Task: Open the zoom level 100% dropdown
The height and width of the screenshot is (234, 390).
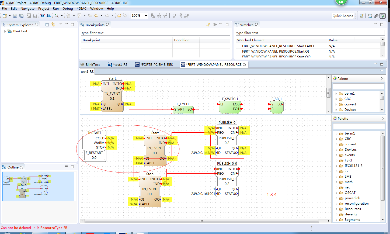Action: [146, 16]
